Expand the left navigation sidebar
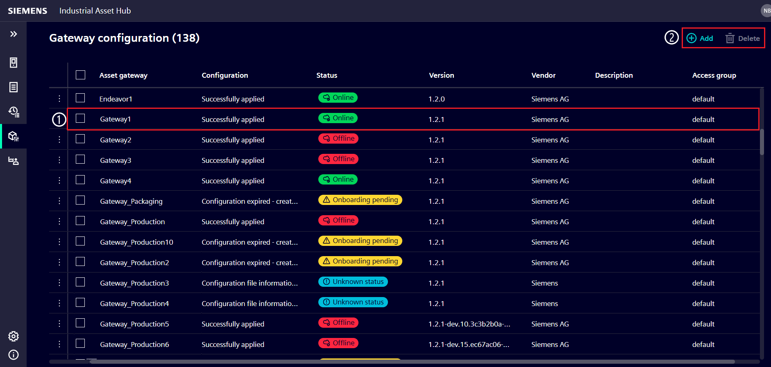Image resolution: width=771 pixels, height=367 pixels. coord(14,34)
